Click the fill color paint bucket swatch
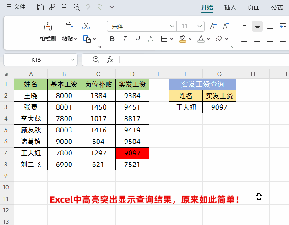The height and width of the screenshot is (225, 289). click(x=183, y=39)
